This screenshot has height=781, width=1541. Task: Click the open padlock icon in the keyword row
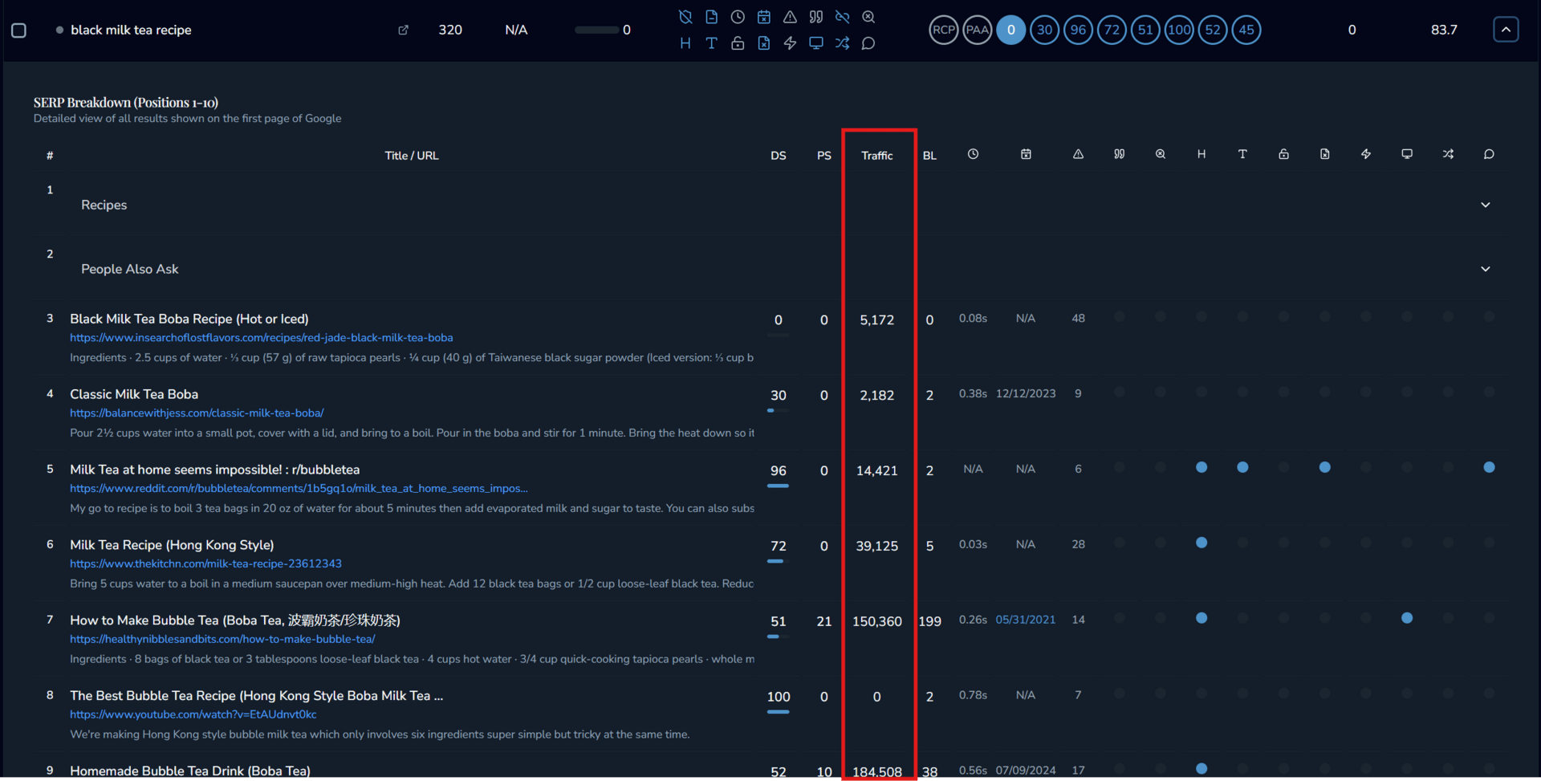[738, 43]
